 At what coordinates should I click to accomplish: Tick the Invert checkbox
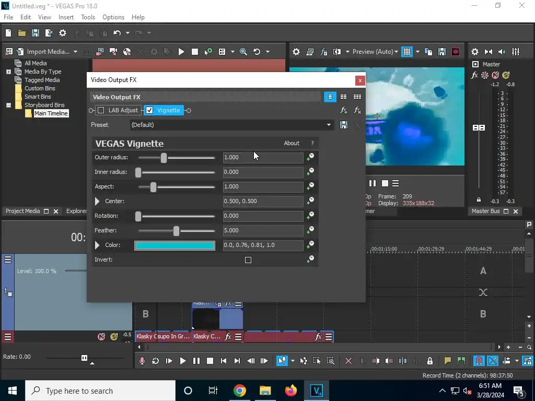click(x=248, y=260)
